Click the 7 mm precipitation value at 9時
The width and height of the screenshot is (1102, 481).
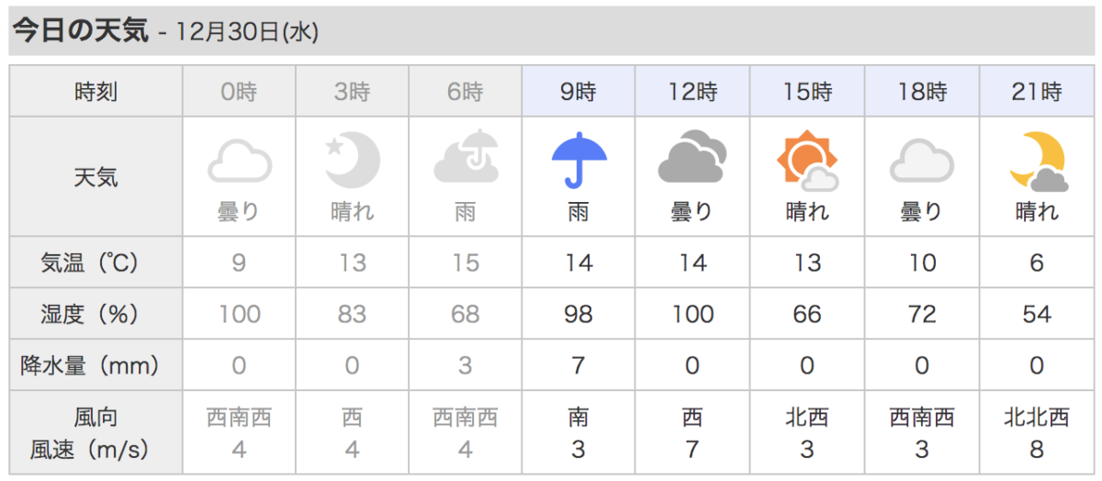[x=579, y=366]
